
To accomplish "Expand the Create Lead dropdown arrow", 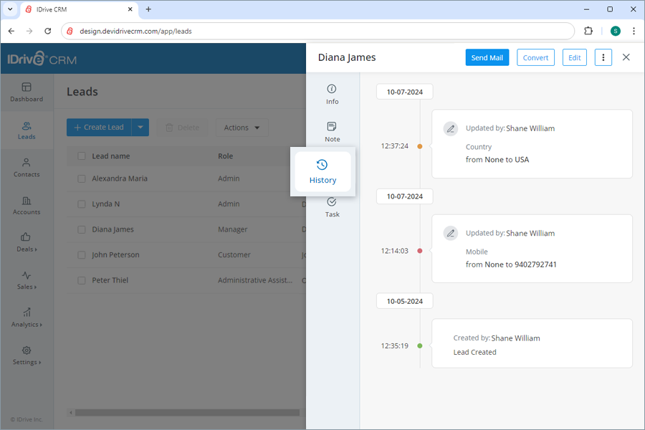I will point(140,127).
